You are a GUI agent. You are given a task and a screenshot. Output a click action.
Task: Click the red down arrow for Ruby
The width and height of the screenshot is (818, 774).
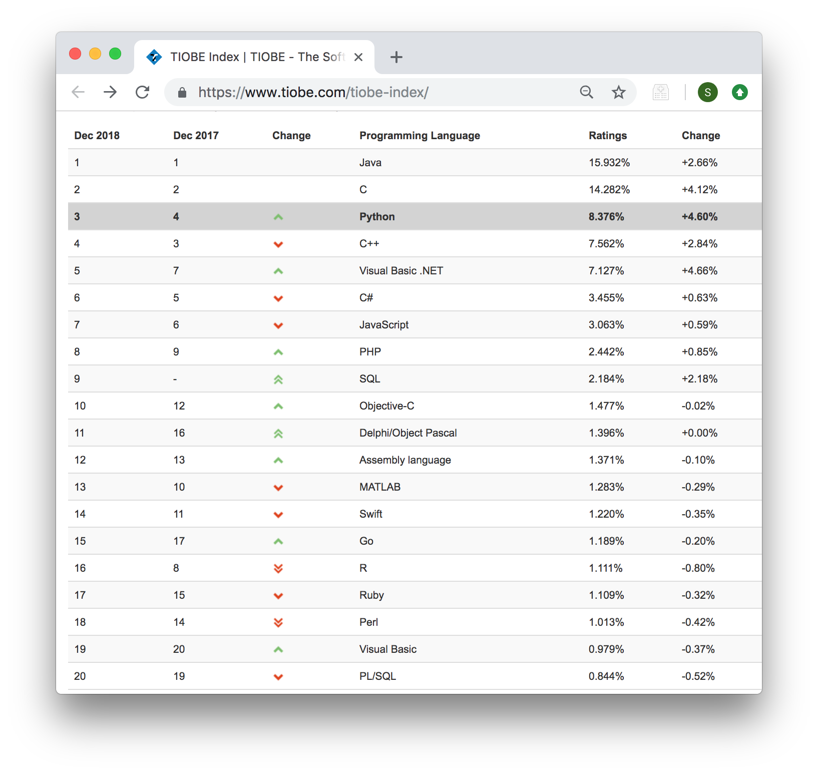[x=278, y=596]
